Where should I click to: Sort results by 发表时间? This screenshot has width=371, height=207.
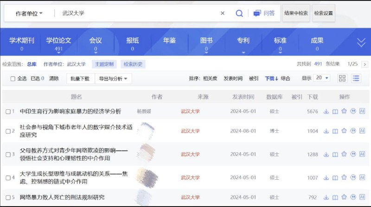click(233, 78)
